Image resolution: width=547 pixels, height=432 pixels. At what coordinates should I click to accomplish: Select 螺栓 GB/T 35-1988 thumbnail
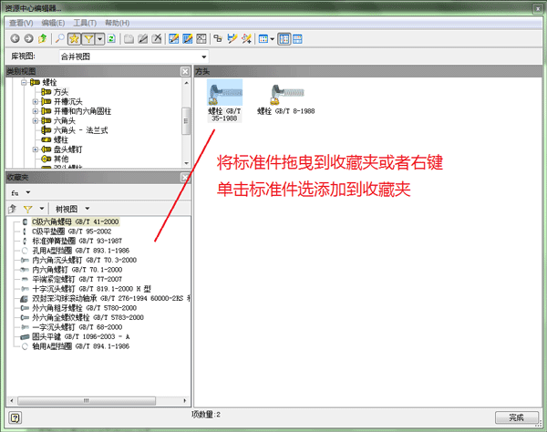pos(224,100)
